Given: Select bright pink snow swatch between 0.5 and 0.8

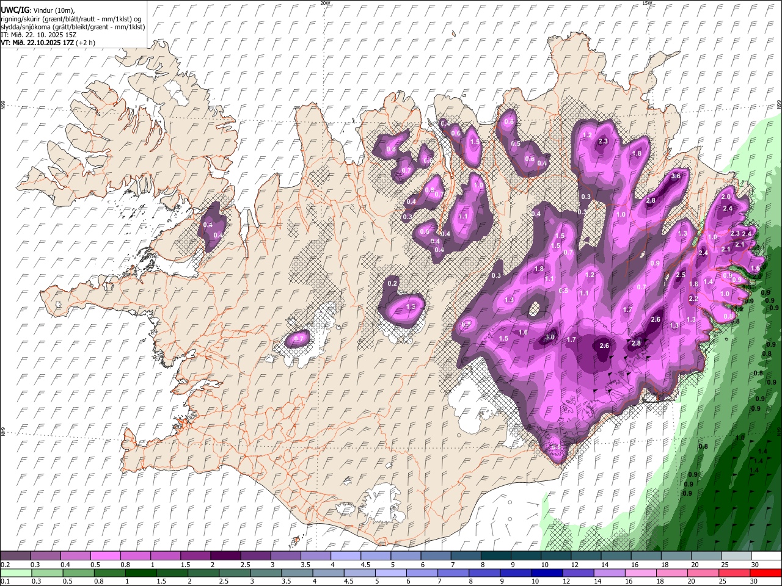Looking at the screenshot, I should tap(105, 556).
